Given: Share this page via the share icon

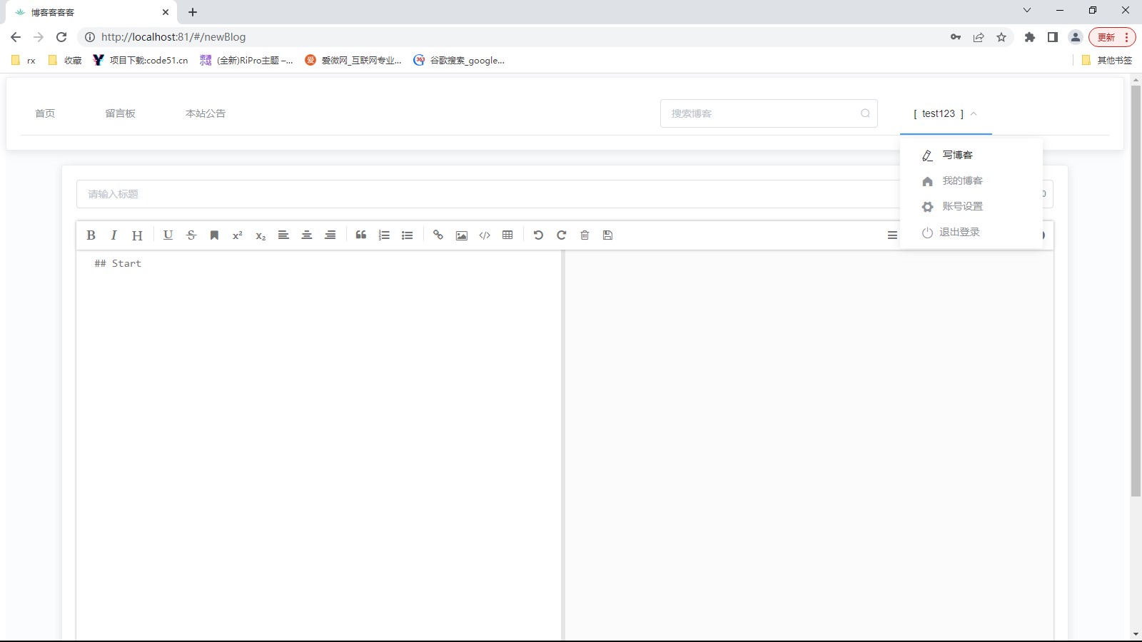Looking at the screenshot, I should point(979,37).
